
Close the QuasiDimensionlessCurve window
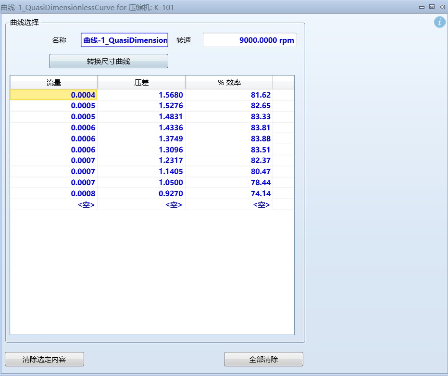click(442, 7)
